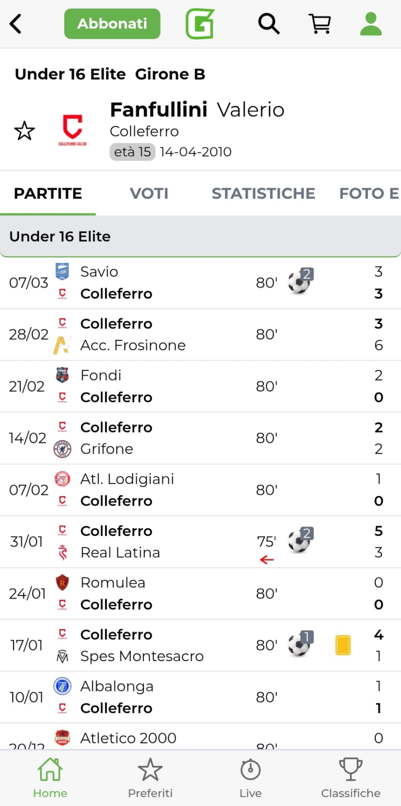Open Preferiti in bottom navigation
Screen dimensions: 401x806
pyautogui.click(x=150, y=777)
